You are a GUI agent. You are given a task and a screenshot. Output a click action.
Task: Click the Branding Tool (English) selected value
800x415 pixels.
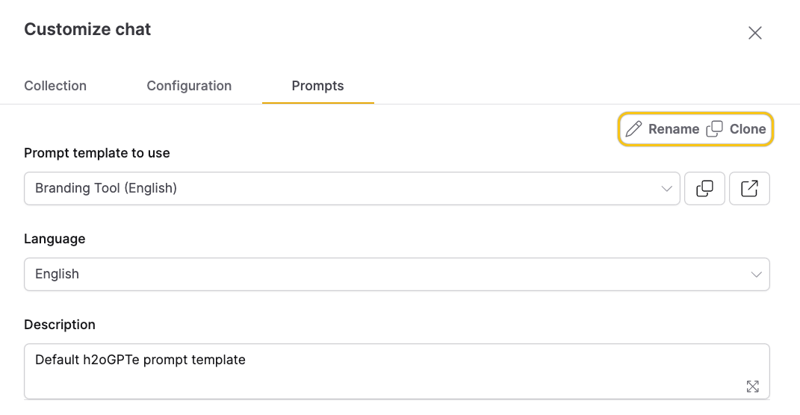pyautogui.click(x=106, y=188)
